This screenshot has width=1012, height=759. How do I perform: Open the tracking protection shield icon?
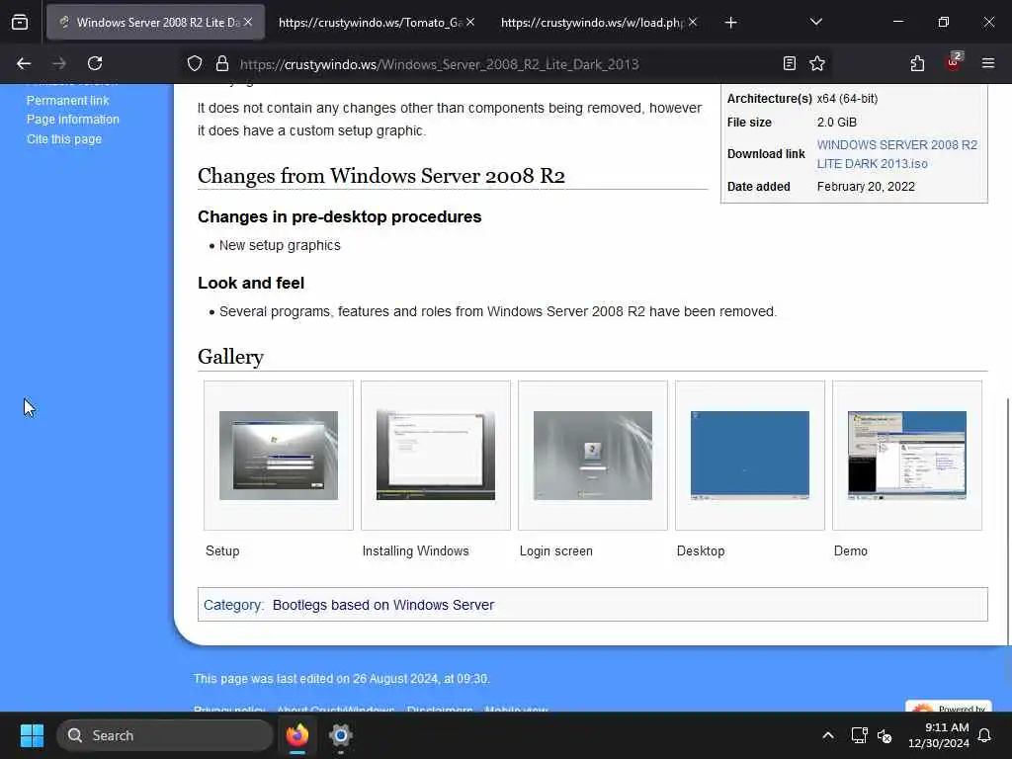[195, 63]
